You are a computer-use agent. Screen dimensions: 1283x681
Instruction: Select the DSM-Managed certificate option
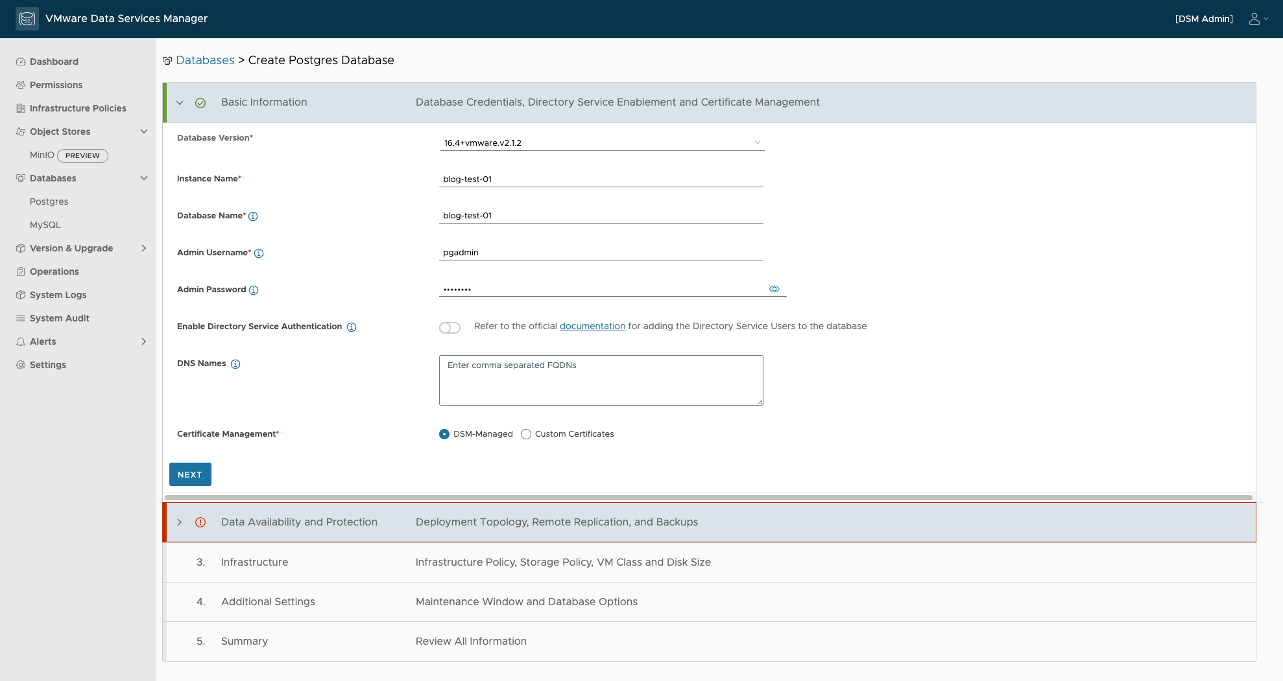pyautogui.click(x=444, y=434)
